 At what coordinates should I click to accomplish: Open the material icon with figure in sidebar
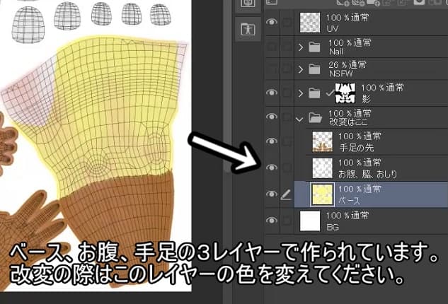click(248, 30)
